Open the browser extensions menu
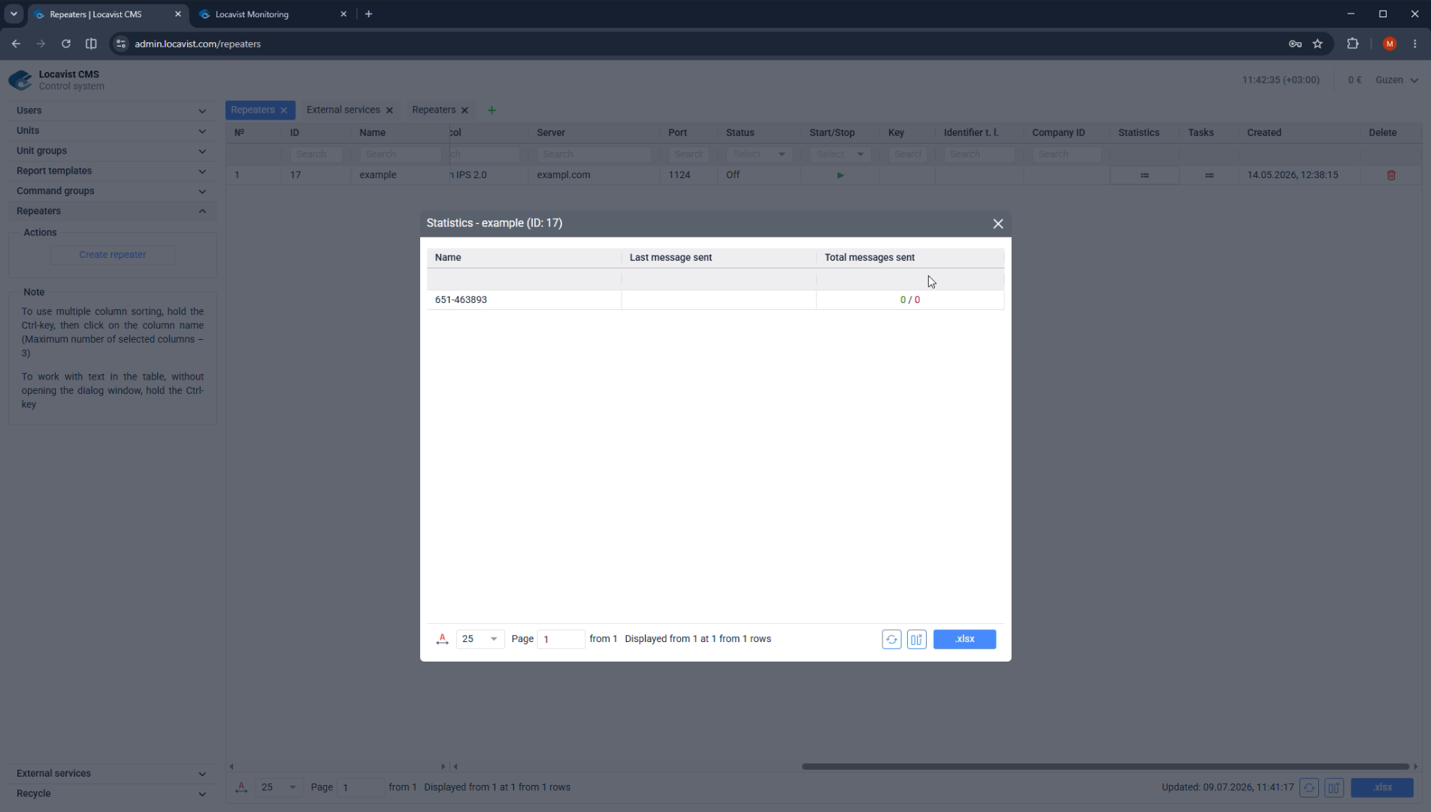 1353,44
